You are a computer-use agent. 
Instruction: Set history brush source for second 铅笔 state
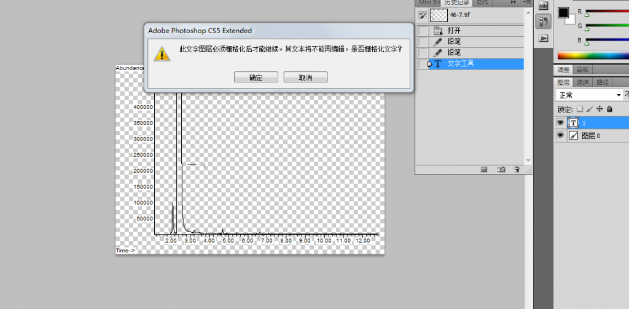(x=423, y=53)
